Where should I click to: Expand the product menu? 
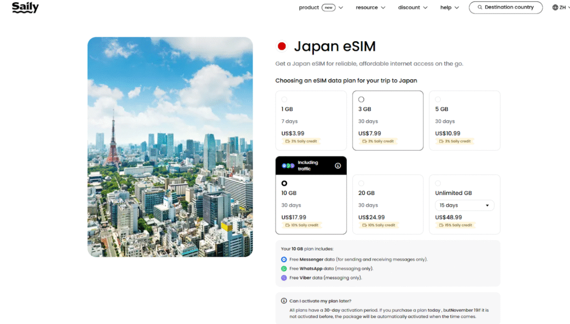pyautogui.click(x=321, y=8)
